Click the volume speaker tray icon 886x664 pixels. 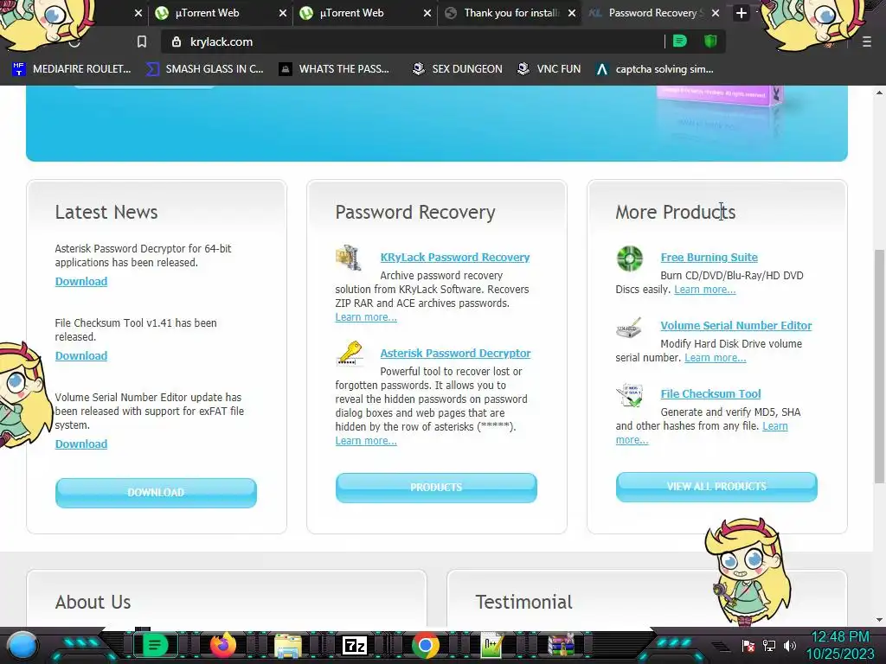click(789, 646)
